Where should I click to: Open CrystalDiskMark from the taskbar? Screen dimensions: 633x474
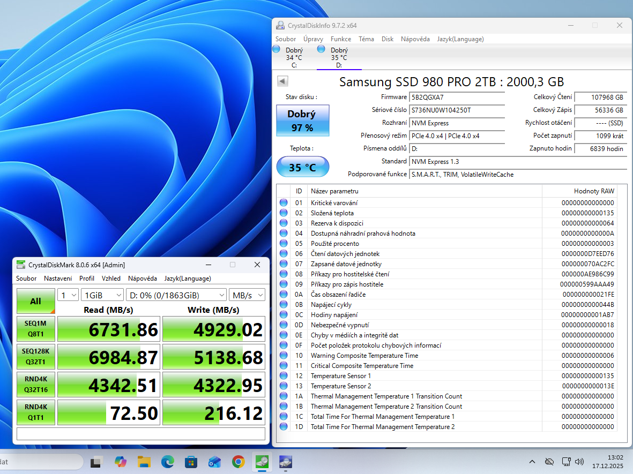pyautogui.click(x=262, y=462)
